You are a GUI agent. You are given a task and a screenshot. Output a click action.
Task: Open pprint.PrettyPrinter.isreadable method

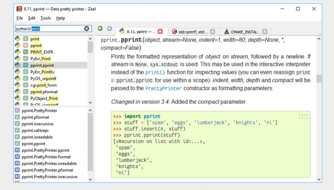(51, 163)
